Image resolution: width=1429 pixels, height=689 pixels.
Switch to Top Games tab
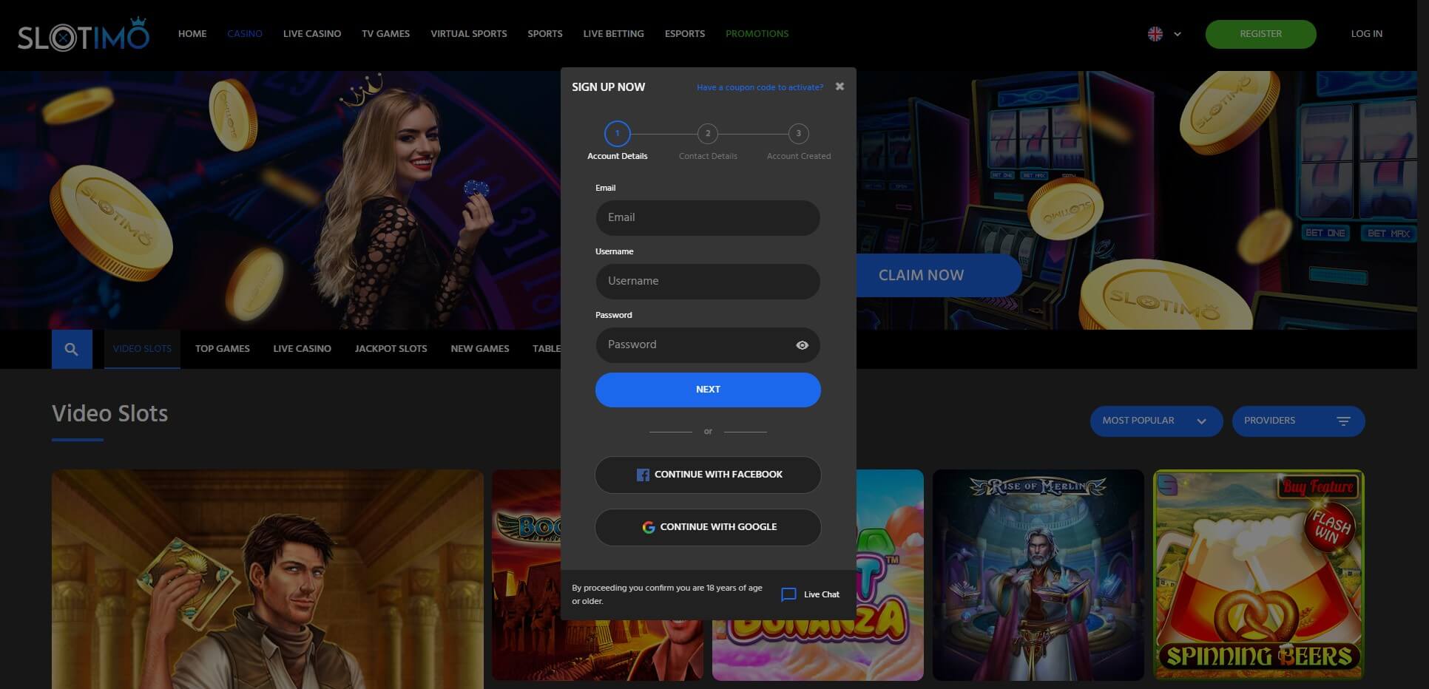223,349
